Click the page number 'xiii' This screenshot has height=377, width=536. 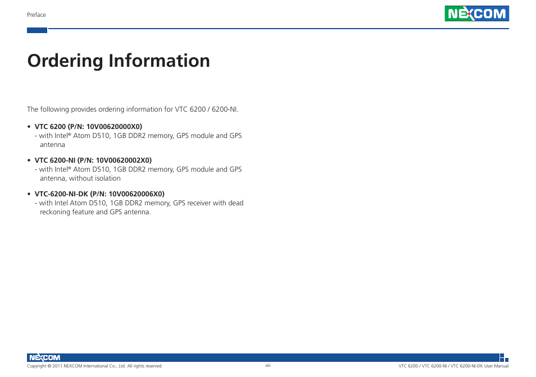268,365
